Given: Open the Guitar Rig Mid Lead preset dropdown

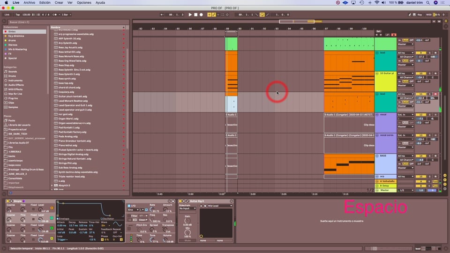Looking at the screenshot, I should 220,206.
